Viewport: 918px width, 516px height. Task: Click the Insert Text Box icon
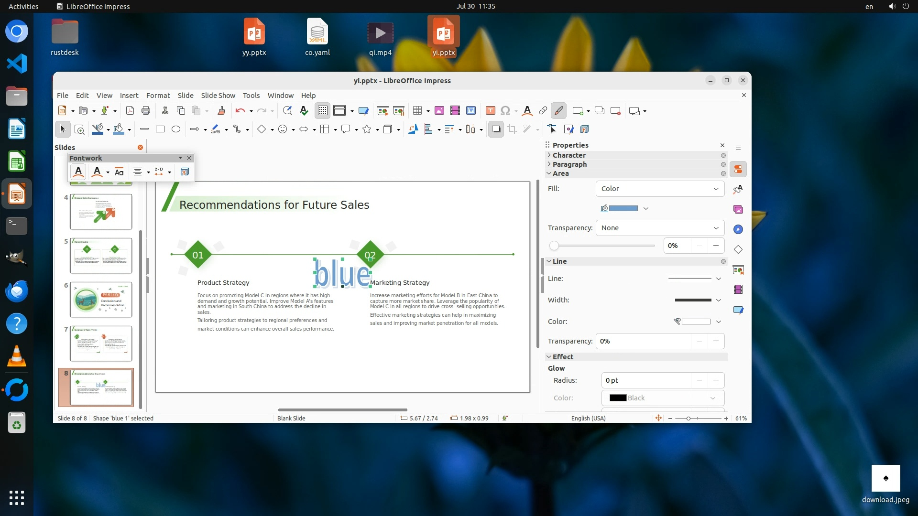[490, 111]
